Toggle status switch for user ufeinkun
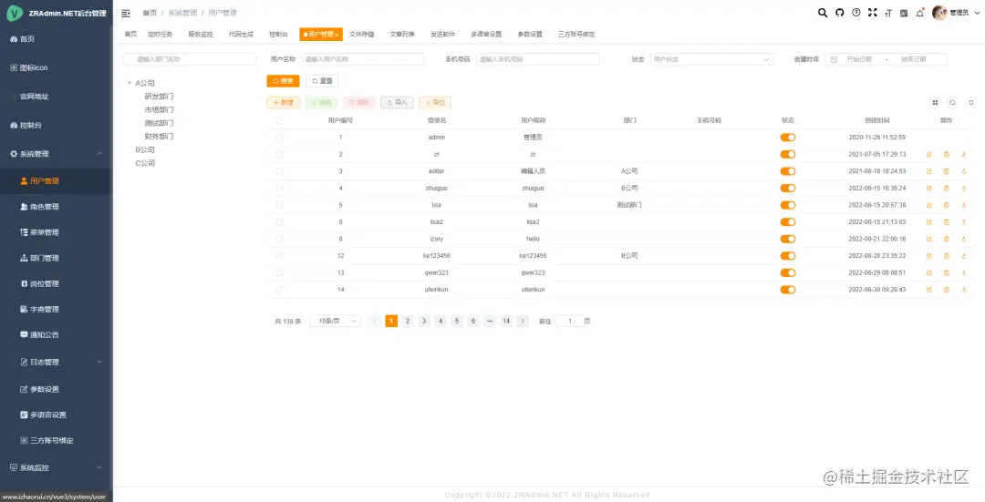985x502 pixels. click(x=788, y=290)
